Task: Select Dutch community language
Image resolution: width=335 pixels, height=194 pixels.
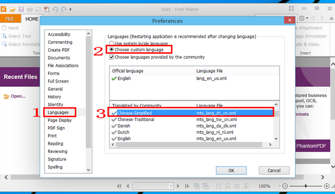Action: pos(192,132)
